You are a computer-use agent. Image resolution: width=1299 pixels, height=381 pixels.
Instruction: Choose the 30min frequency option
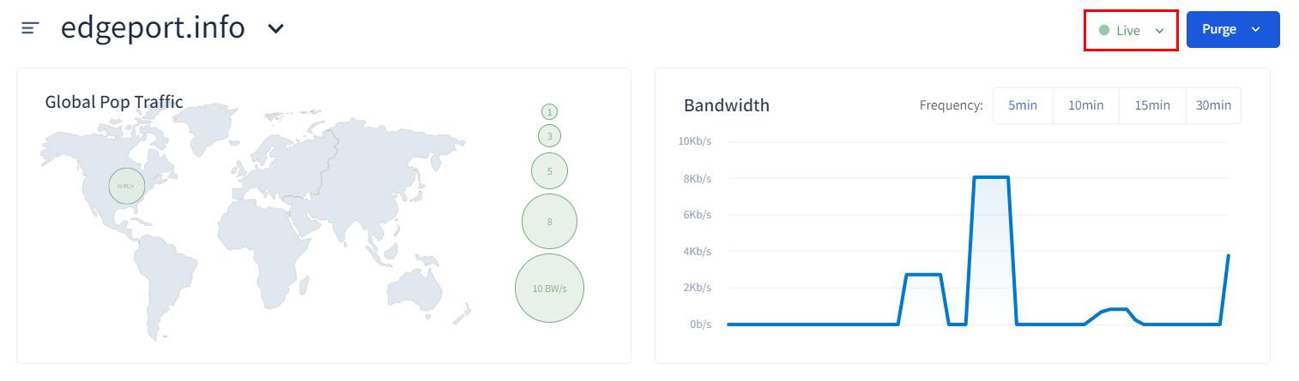point(1213,105)
